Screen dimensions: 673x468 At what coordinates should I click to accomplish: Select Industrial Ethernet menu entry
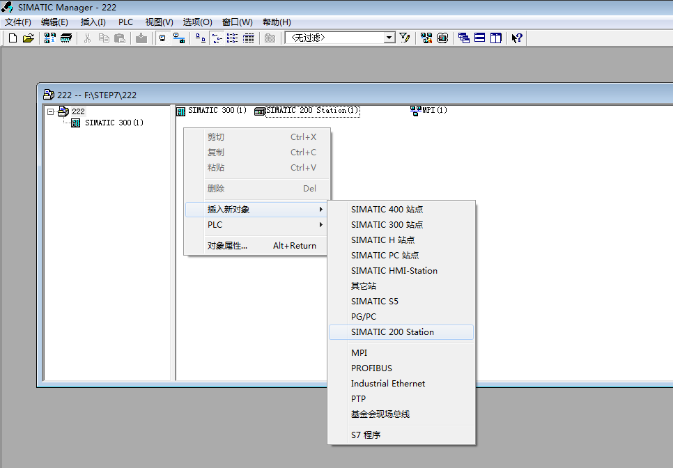387,384
